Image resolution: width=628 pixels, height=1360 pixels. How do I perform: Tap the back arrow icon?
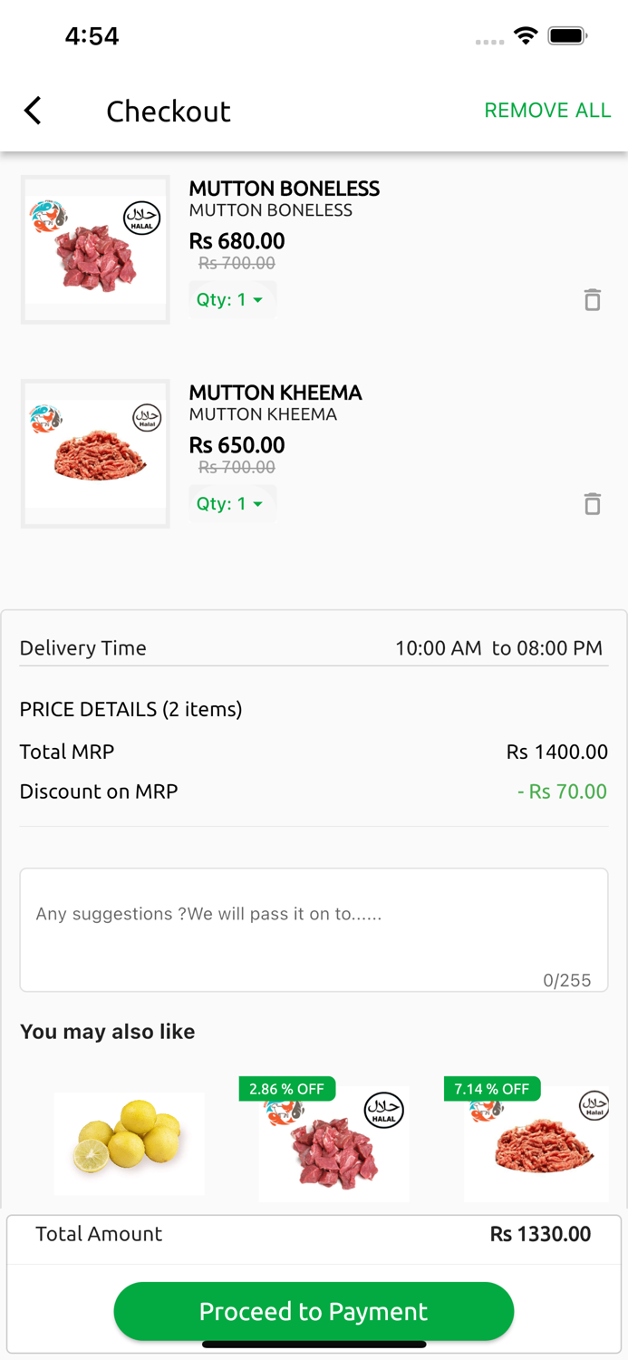[34, 111]
